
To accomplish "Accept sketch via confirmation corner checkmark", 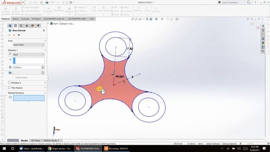I will click(x=252, y=24).
